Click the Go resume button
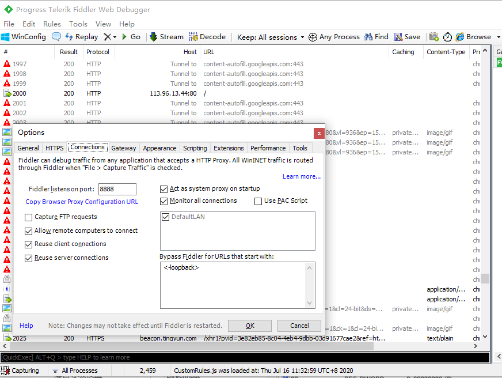Image resolution: width=502 pixels, height=378 pixels. [131, 37]
